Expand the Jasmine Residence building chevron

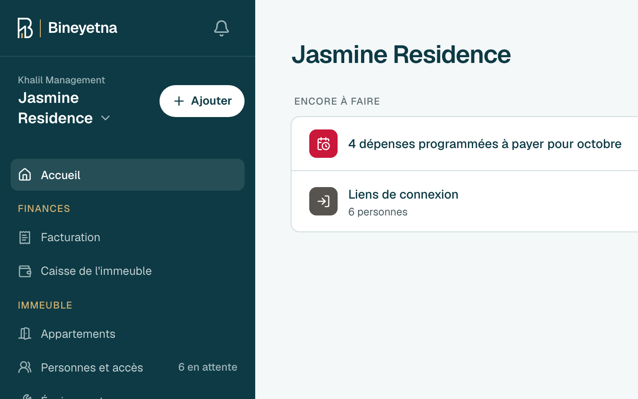click(105, 118)
